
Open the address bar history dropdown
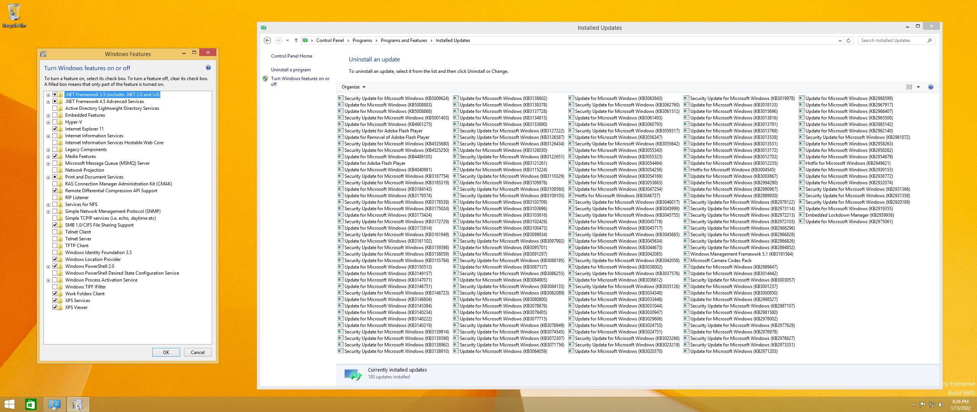coord(840,40)
